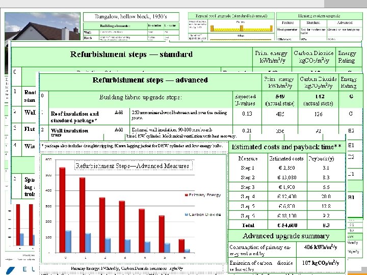Click the standard table "Carbon Dioxide" header
This screenshot has height=275, width=367.
[x=313, y=57]
